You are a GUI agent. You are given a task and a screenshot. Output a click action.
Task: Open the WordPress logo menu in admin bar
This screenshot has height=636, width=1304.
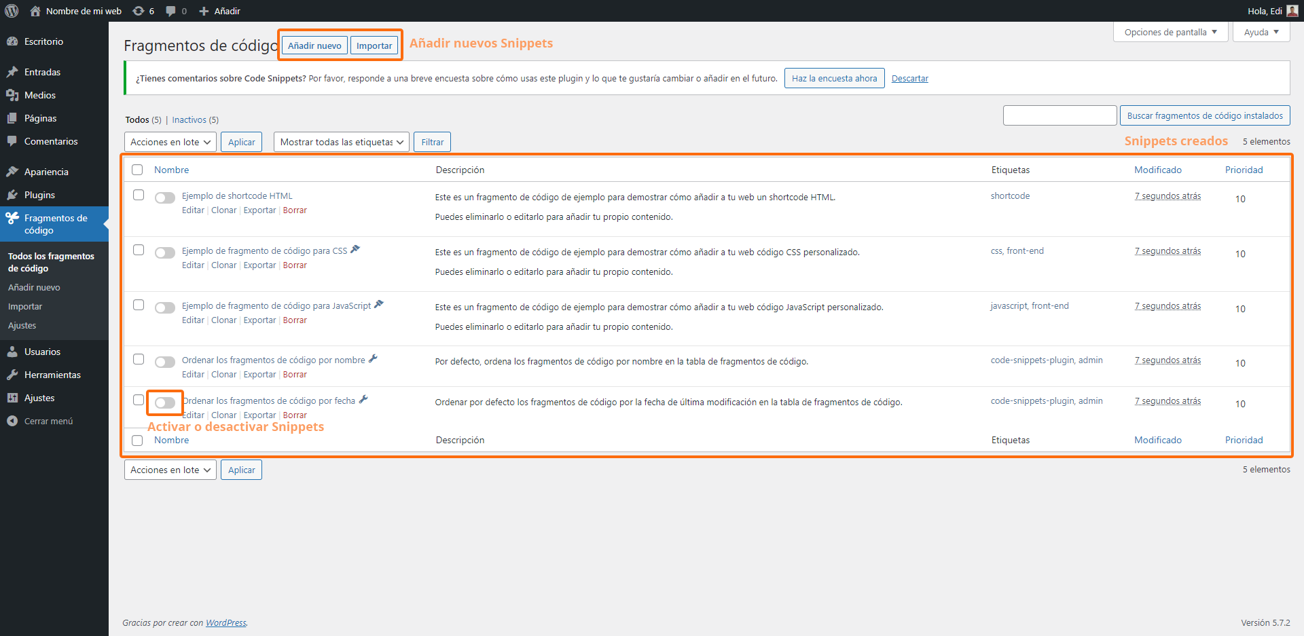pyautogui.click(x=11, y=10)
